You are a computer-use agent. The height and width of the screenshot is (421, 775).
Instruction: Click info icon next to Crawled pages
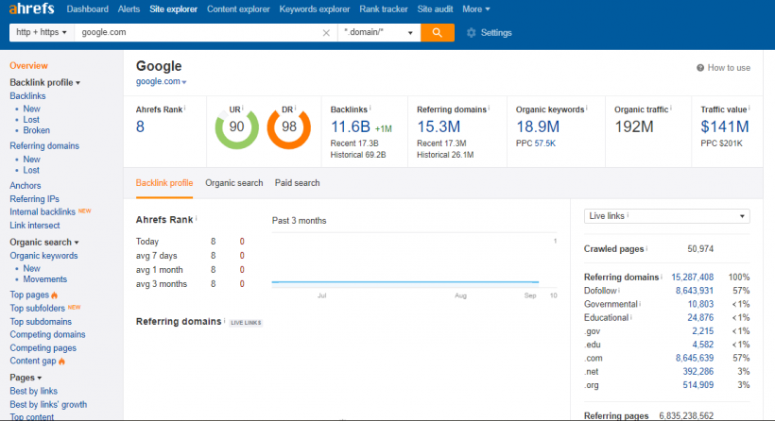coord(646,247)
